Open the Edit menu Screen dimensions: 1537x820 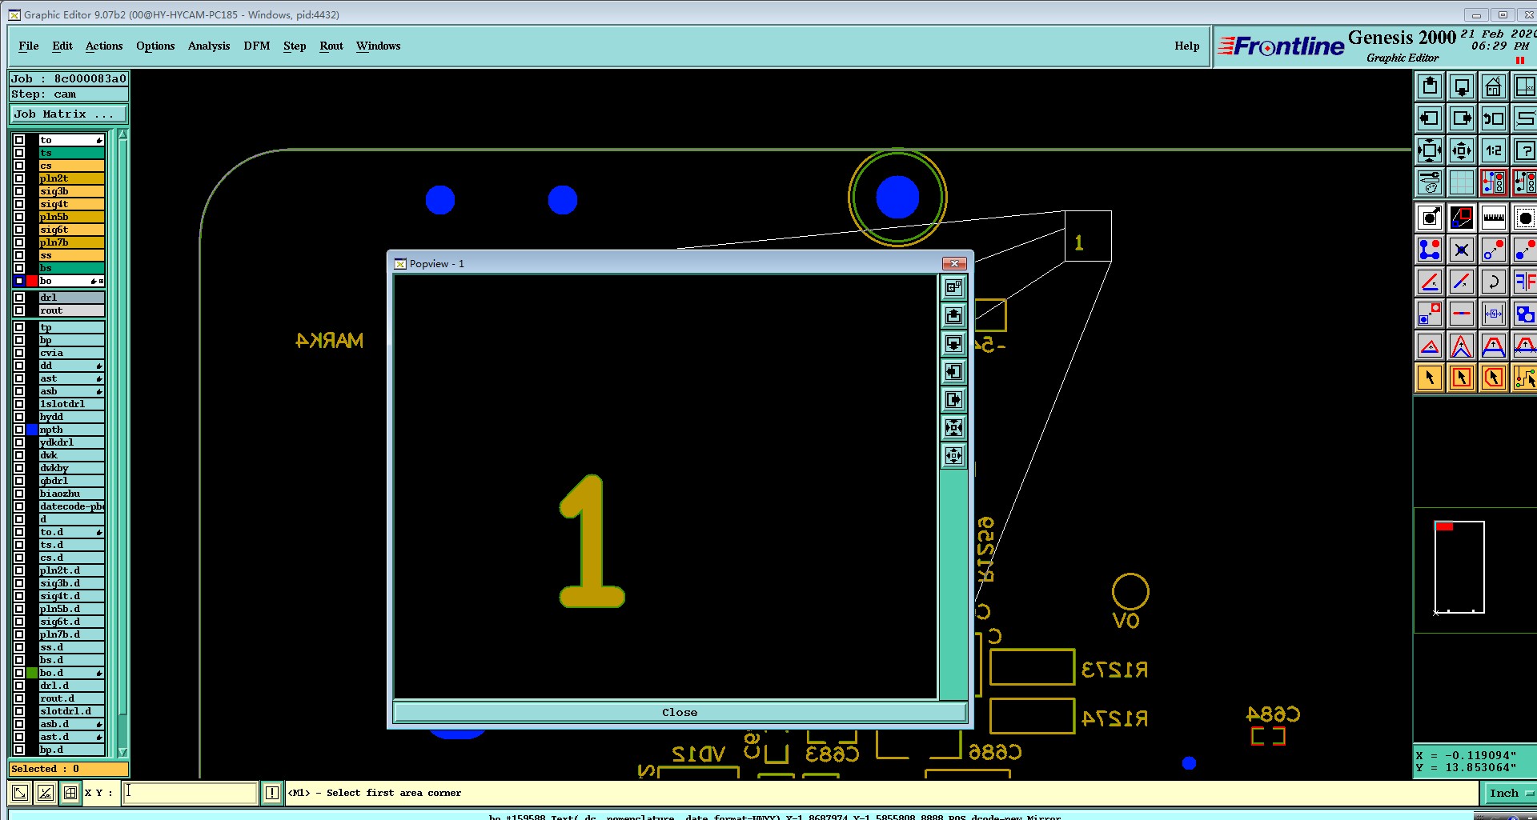point(62,46)
